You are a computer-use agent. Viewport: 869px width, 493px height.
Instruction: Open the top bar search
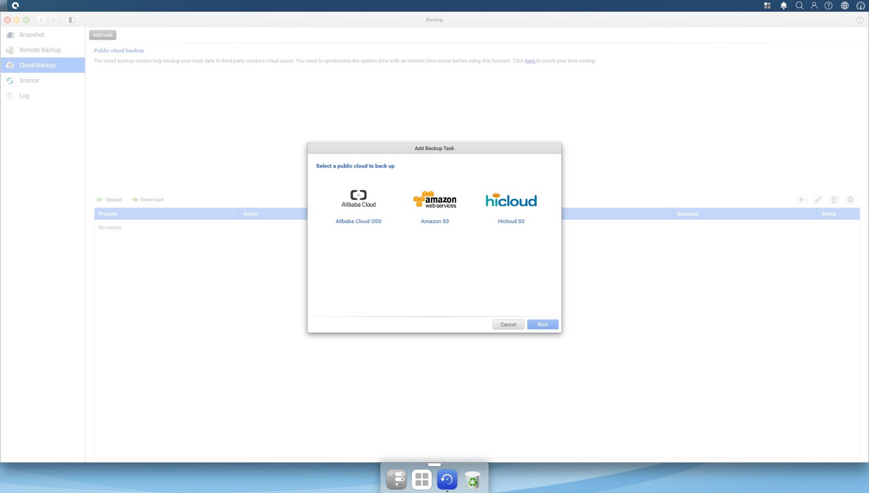(x=799, y=6)
